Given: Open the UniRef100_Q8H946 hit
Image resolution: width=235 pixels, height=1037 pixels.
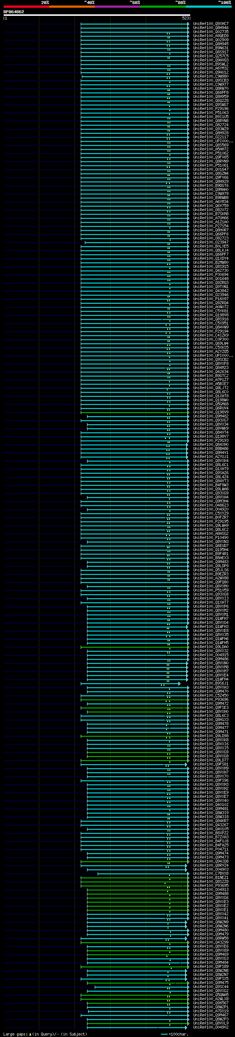Looking at the screenshot, I should tap(210, 28).
